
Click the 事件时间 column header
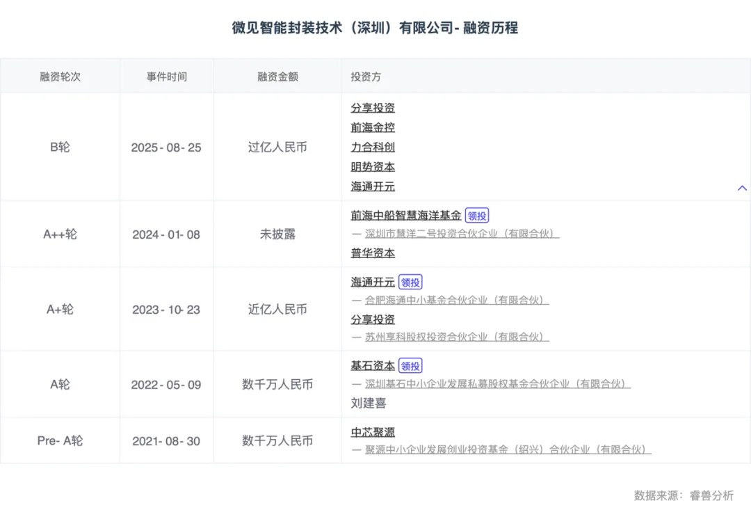click(x=166, y=77)
